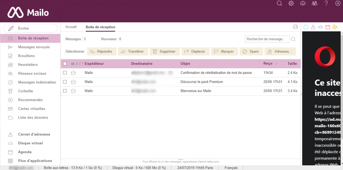Click the cloud icon in right panel
The height and width of the screenshot is (170, 343).
[x=320, y=27]
